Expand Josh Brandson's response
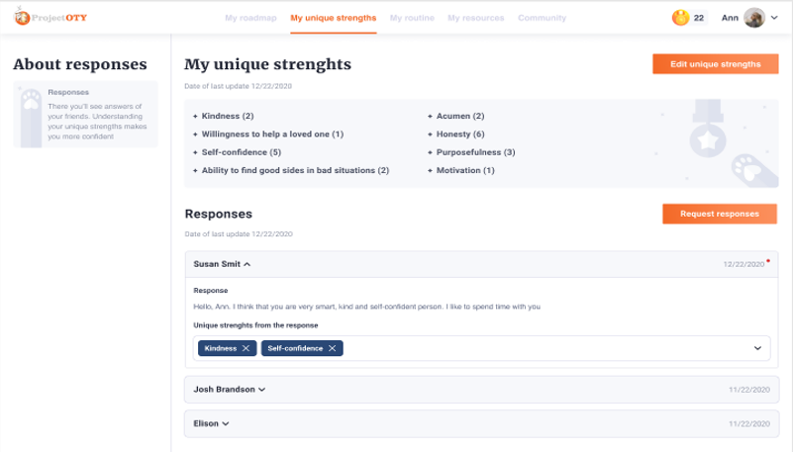The width and height of the screenshot is (793, 452). click(262, 390)
